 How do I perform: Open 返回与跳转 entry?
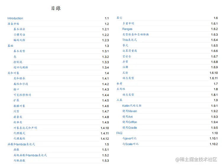(x=21, y=67)
